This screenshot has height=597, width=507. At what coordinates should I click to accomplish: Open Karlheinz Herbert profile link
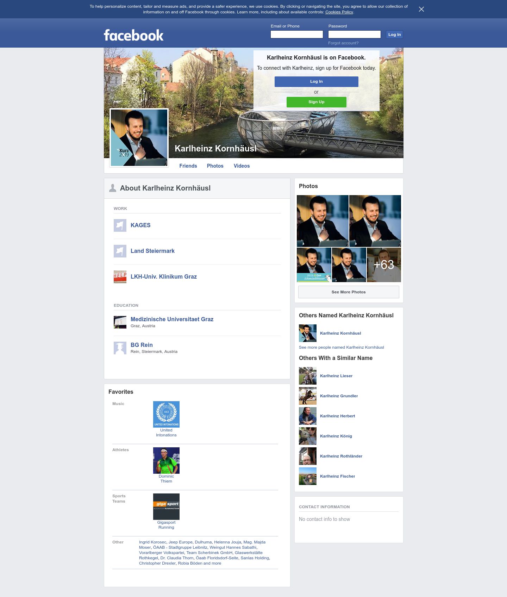coord(337,416)
